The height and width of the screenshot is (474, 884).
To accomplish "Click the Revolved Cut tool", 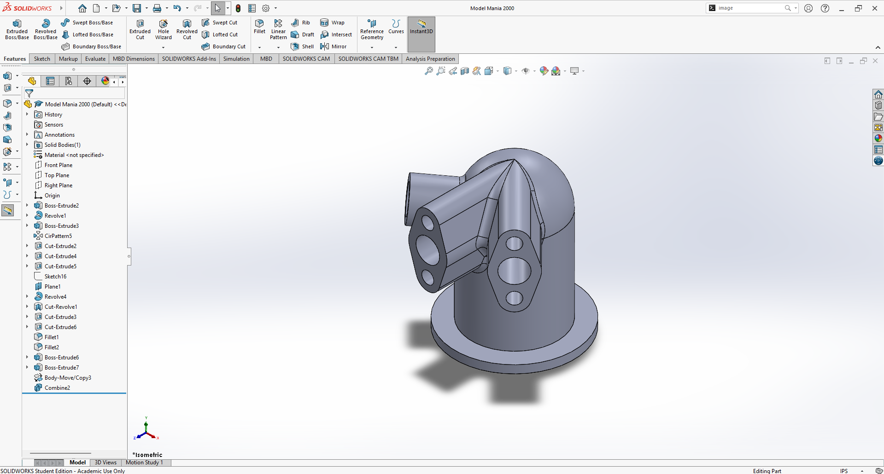I will 187,29.
